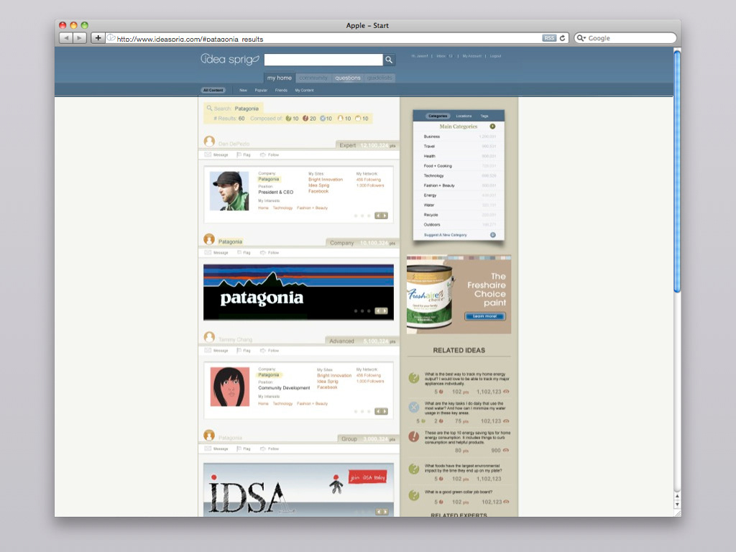
Task: Click the red exclamation icon in results summary
Action: pyautogui.click(x=305, y=119)
